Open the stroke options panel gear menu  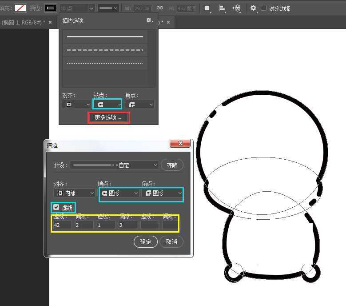tap(150, 20)
